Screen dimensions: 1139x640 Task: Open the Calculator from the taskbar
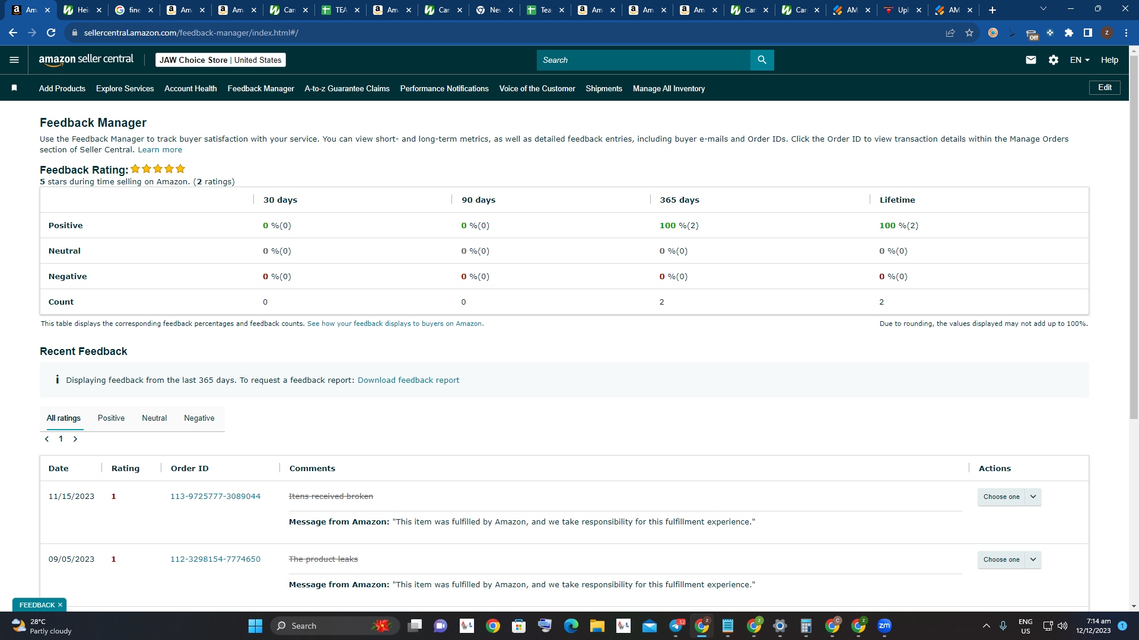pyautogui.click(x=806, y=626)
